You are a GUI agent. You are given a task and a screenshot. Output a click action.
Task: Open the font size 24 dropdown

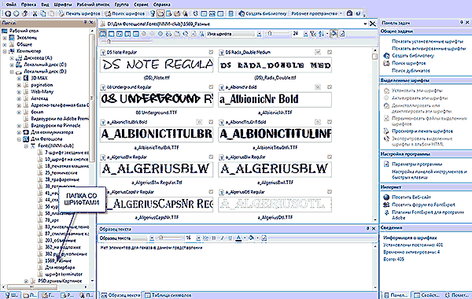305,34
